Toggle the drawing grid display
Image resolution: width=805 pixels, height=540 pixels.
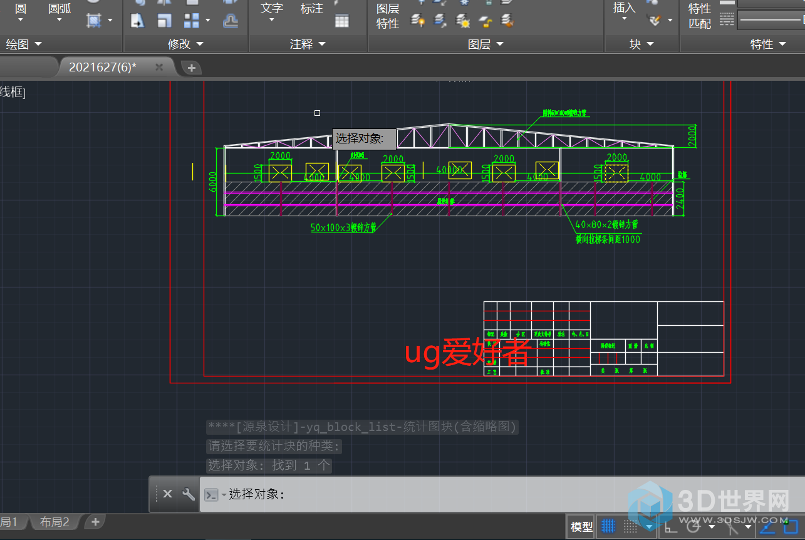click(608, 527)
